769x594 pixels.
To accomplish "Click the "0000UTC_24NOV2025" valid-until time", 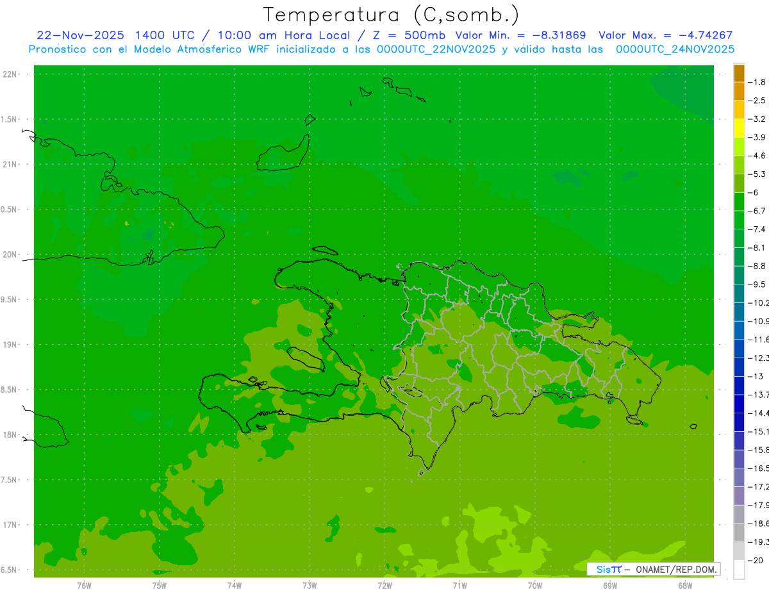I will click(x=675, y=49).
